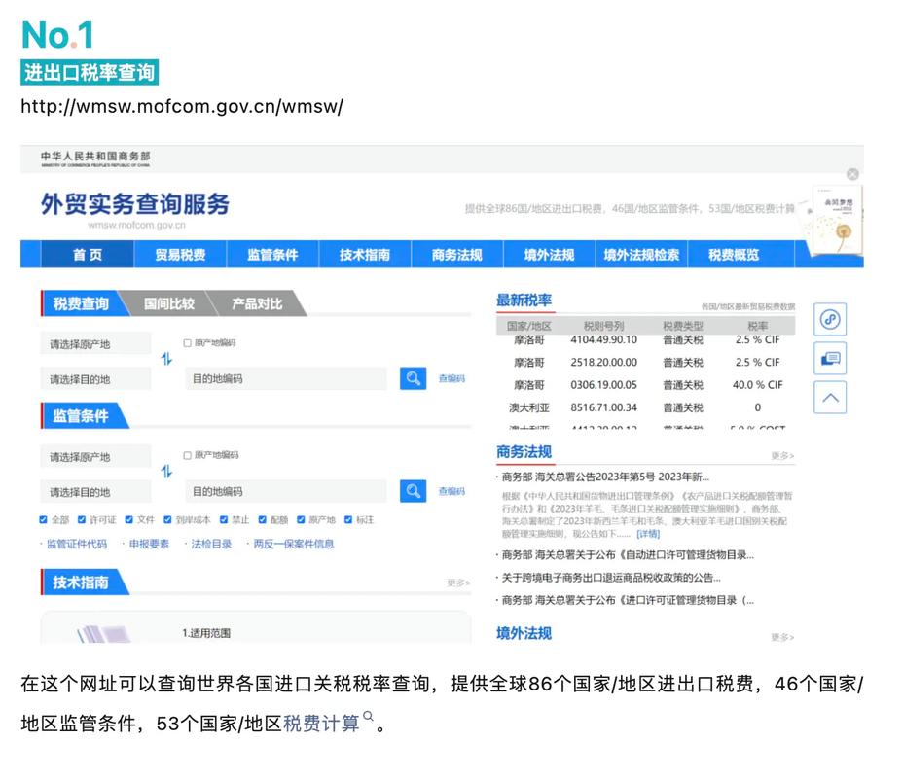
Task: Uncheck the 许可证 checkbox
Action: click(x=82, y=519)
